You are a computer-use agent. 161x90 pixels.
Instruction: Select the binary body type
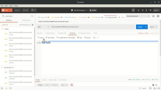(85, 37)
